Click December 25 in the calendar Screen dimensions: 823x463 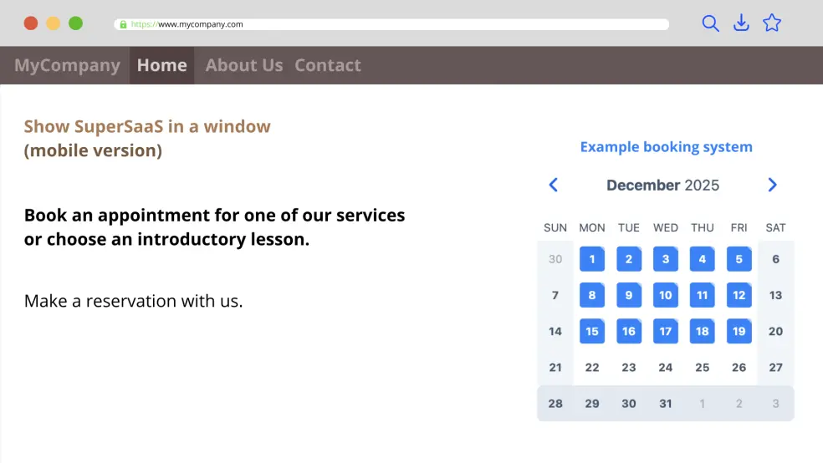point(703,367)
